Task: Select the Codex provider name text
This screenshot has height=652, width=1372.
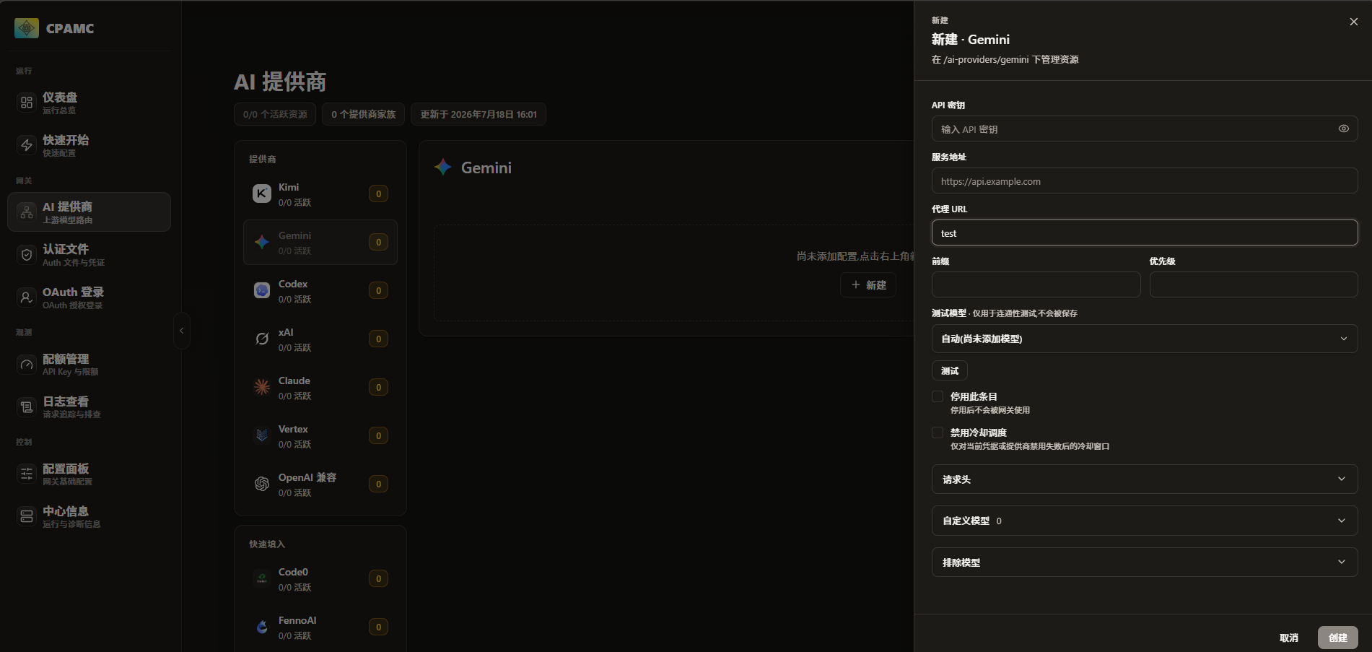Action: click(293, 284)
